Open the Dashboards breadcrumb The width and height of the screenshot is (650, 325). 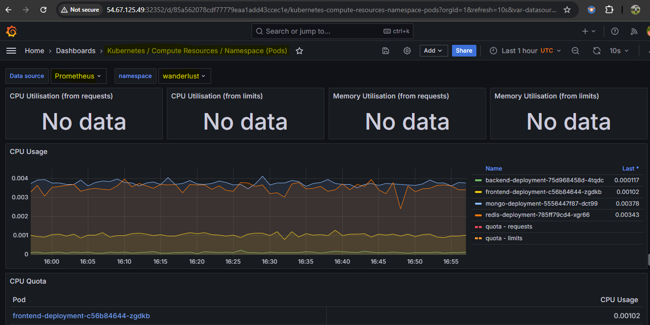coord(76,51)
